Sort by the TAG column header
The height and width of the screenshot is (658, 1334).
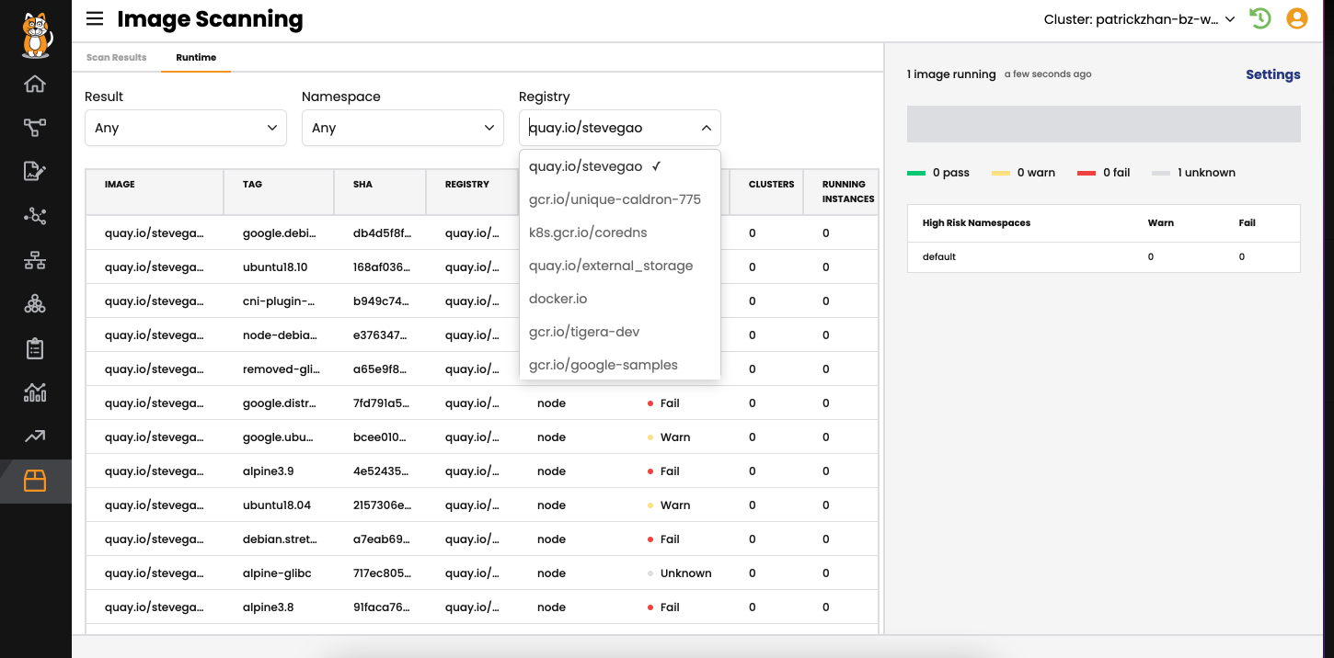coord(279,191)
